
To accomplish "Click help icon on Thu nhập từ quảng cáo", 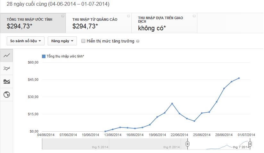I will pos(128,16).
